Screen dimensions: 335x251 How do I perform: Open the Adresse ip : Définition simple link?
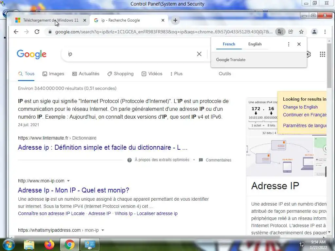[x=102, y=147]
